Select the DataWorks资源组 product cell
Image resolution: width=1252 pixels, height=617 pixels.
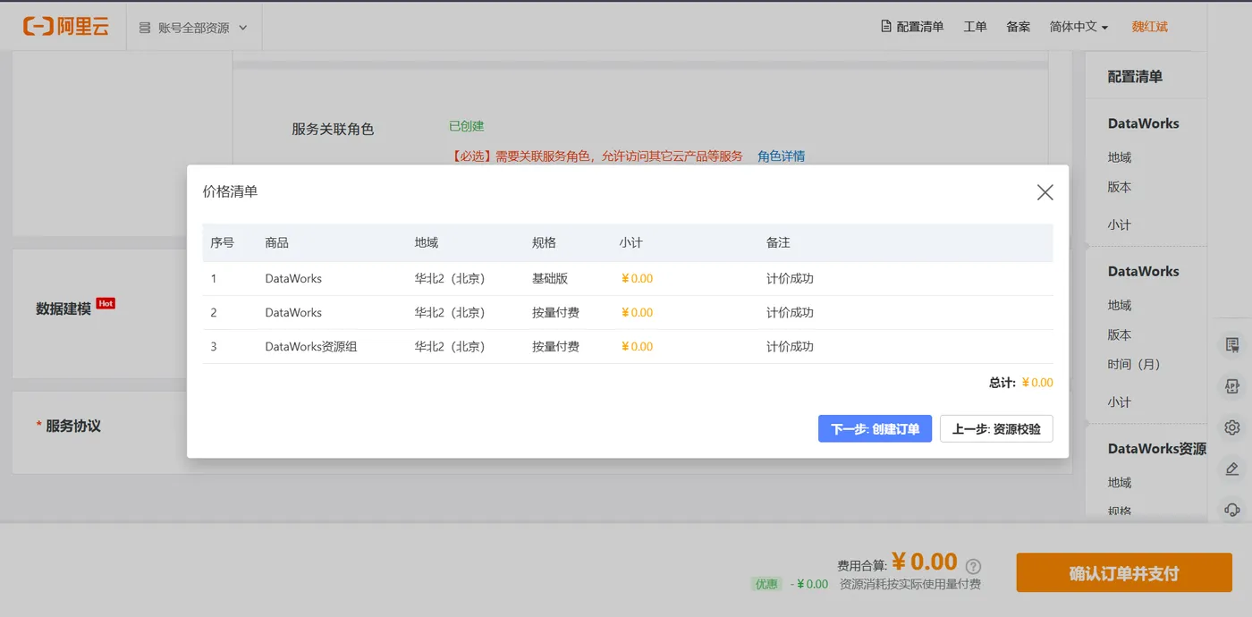coord(311,346)
